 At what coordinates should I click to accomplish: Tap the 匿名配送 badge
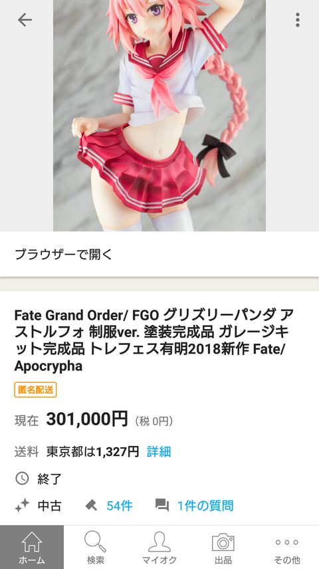click(36, 390)
